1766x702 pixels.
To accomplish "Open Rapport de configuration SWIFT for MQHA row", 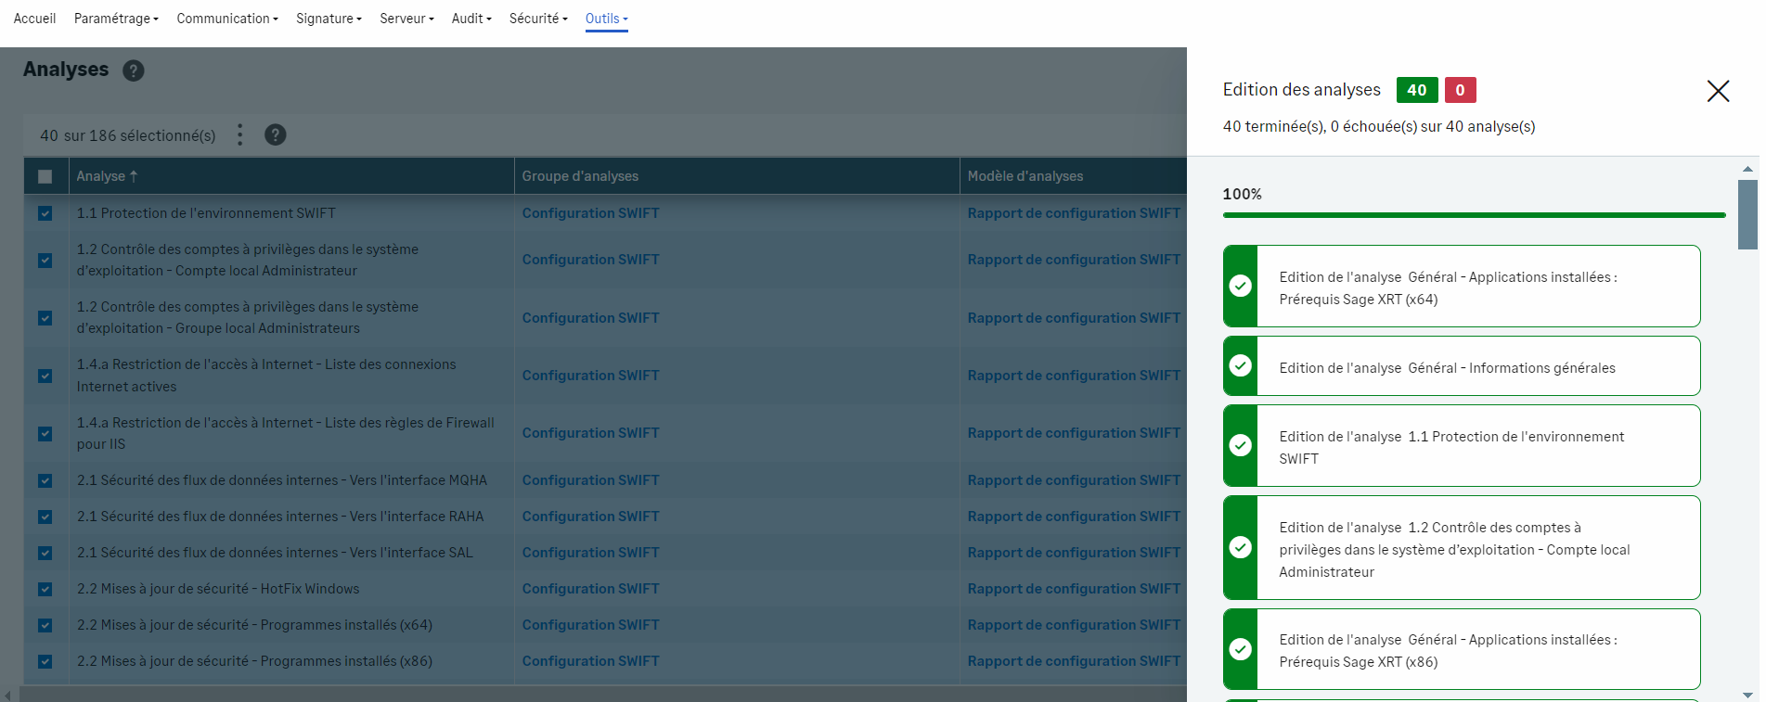I will tap(1074, 480).
